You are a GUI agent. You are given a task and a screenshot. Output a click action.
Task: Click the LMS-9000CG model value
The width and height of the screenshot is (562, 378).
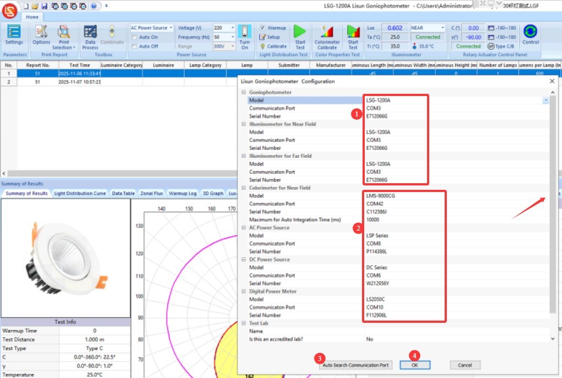380,196
